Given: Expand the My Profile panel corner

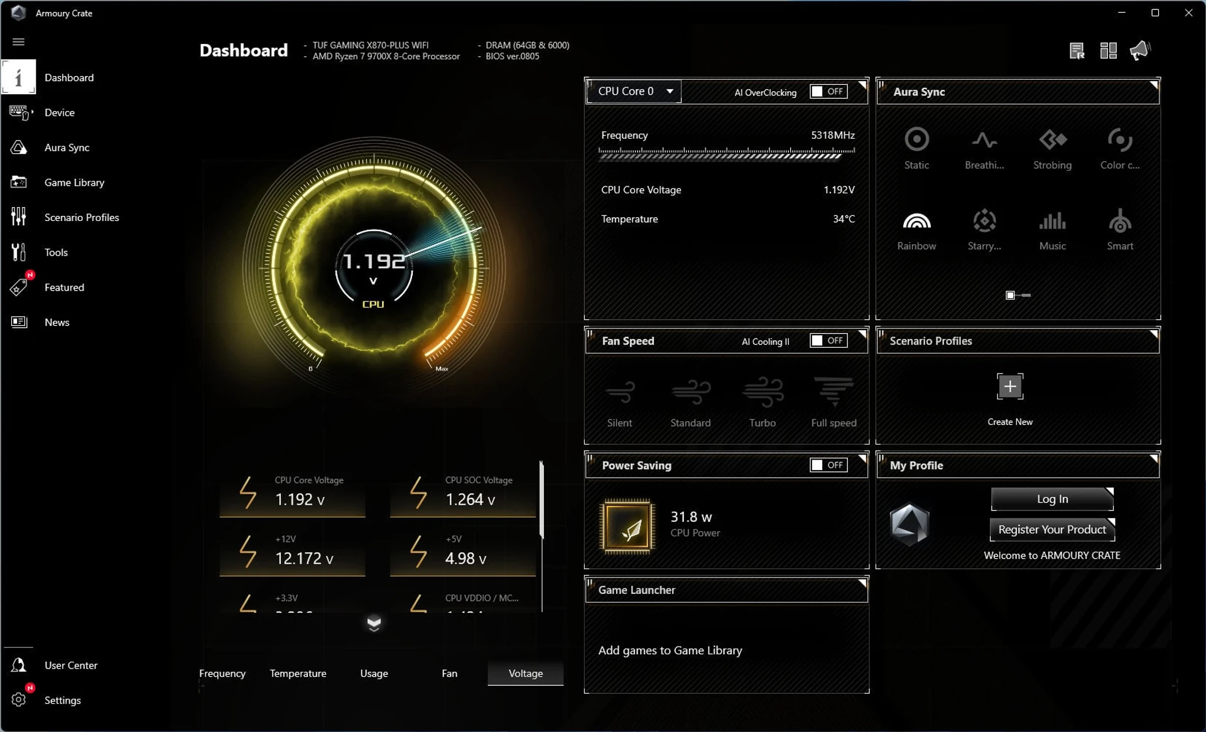Looking at the screenshot, I should click(x=1154, y=458).
